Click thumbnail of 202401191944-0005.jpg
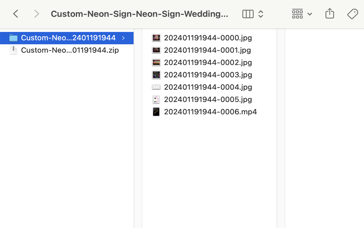This screenshot has height=228, width=364. tap(156, 99)
